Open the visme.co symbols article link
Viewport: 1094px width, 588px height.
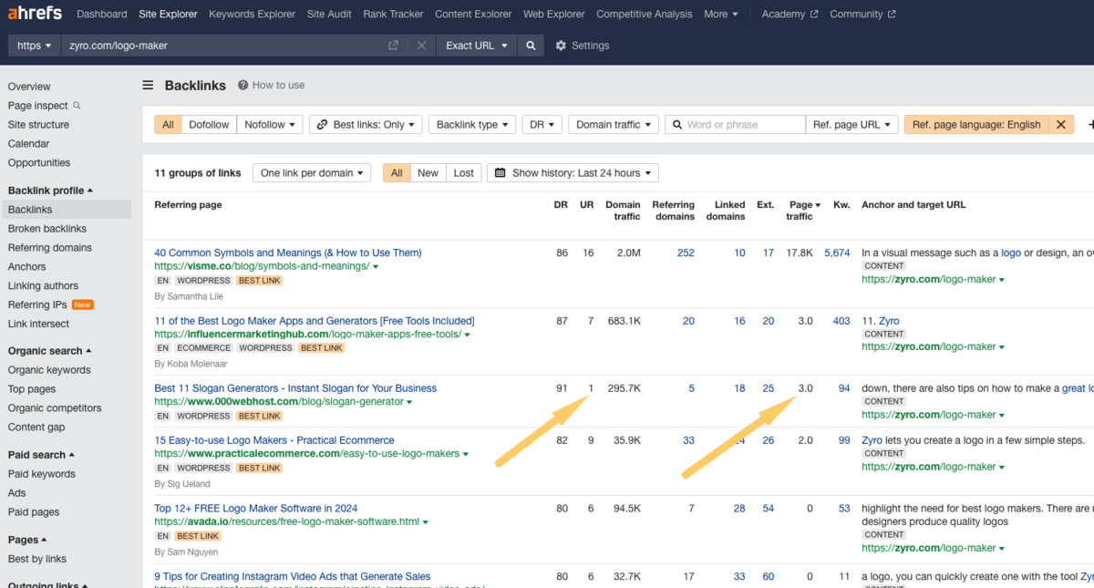coord(287,253)
